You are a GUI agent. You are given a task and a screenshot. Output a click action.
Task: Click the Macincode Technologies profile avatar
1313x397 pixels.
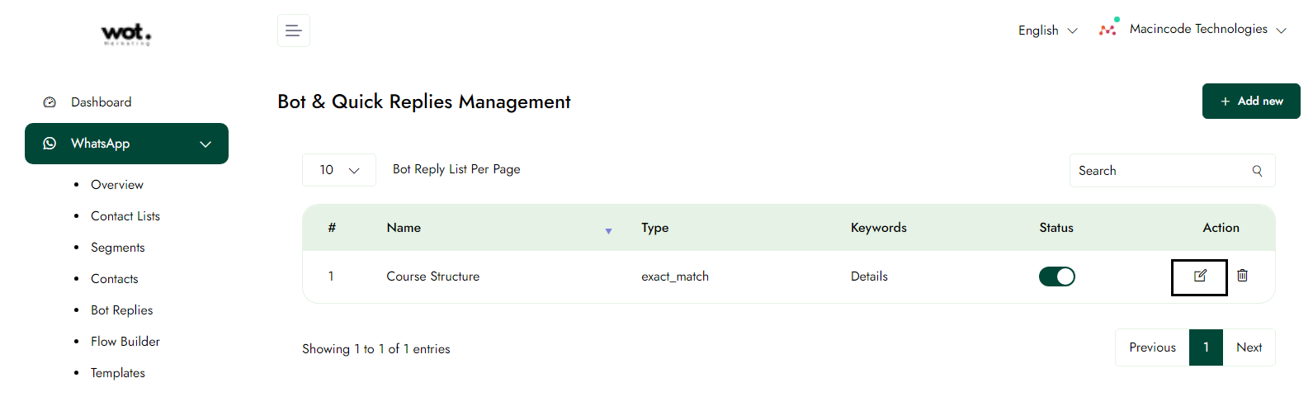[1108, 29]
